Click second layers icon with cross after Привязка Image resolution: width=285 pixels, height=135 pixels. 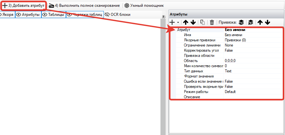(250, 22)
